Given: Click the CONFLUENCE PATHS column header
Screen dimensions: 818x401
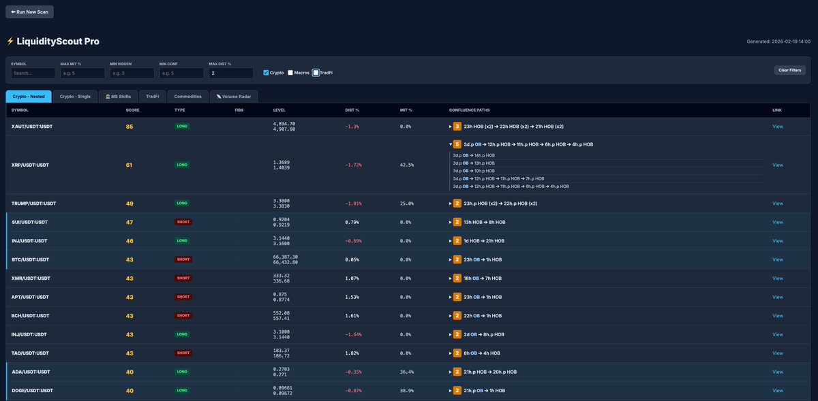Looking at the screenshot, I should point(470,110).
